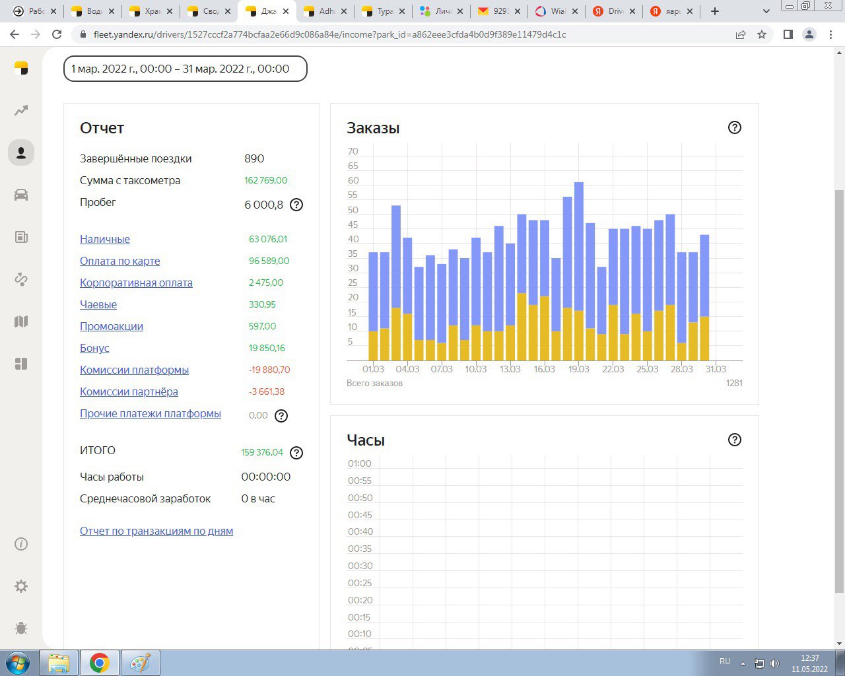845x676 pixels.
Task: Open a new browser tab
Action: click(714, 11)
